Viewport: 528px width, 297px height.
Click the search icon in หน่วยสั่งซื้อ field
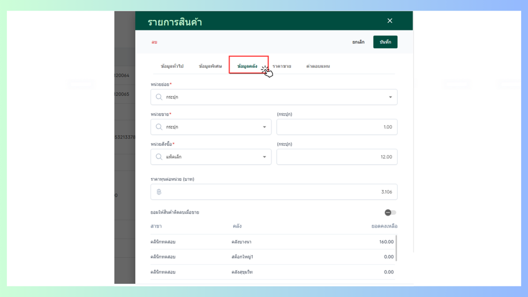click(159, 157)
